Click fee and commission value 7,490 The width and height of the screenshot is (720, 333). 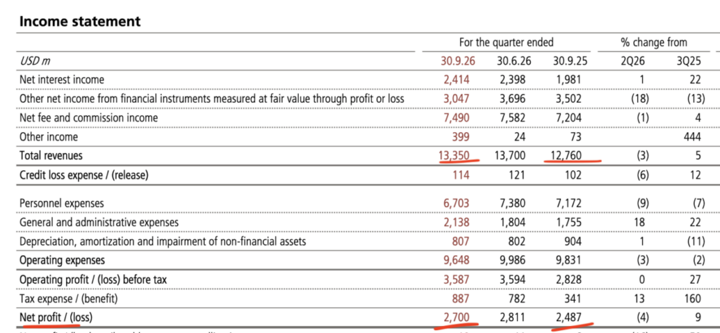456,118
